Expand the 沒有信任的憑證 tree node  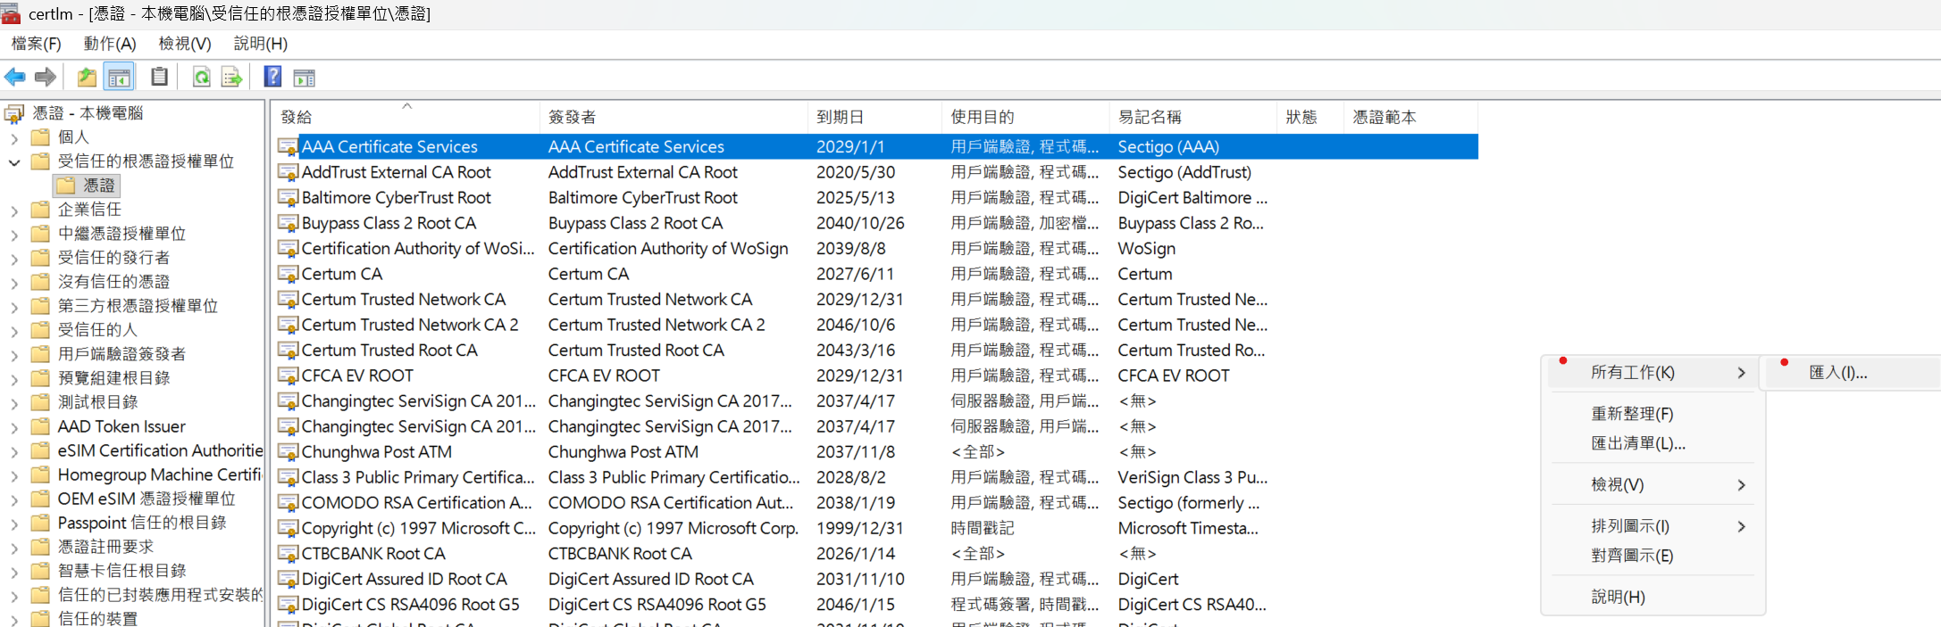point(14,283)
